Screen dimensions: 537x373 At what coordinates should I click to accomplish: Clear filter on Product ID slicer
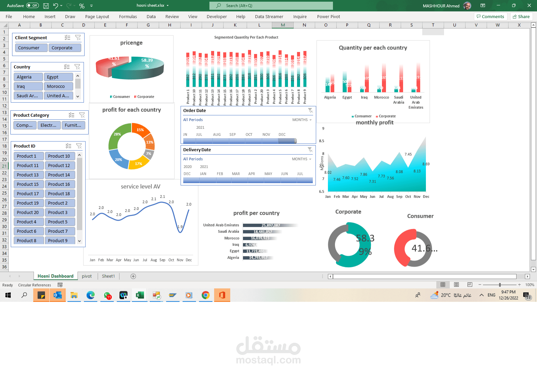(79, 146)
